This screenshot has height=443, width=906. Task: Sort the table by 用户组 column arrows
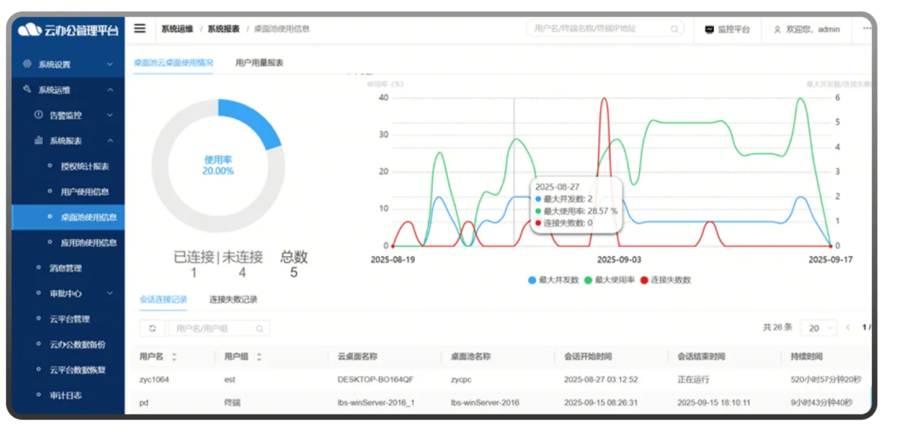pyautogui.click(x=259, y=356)
